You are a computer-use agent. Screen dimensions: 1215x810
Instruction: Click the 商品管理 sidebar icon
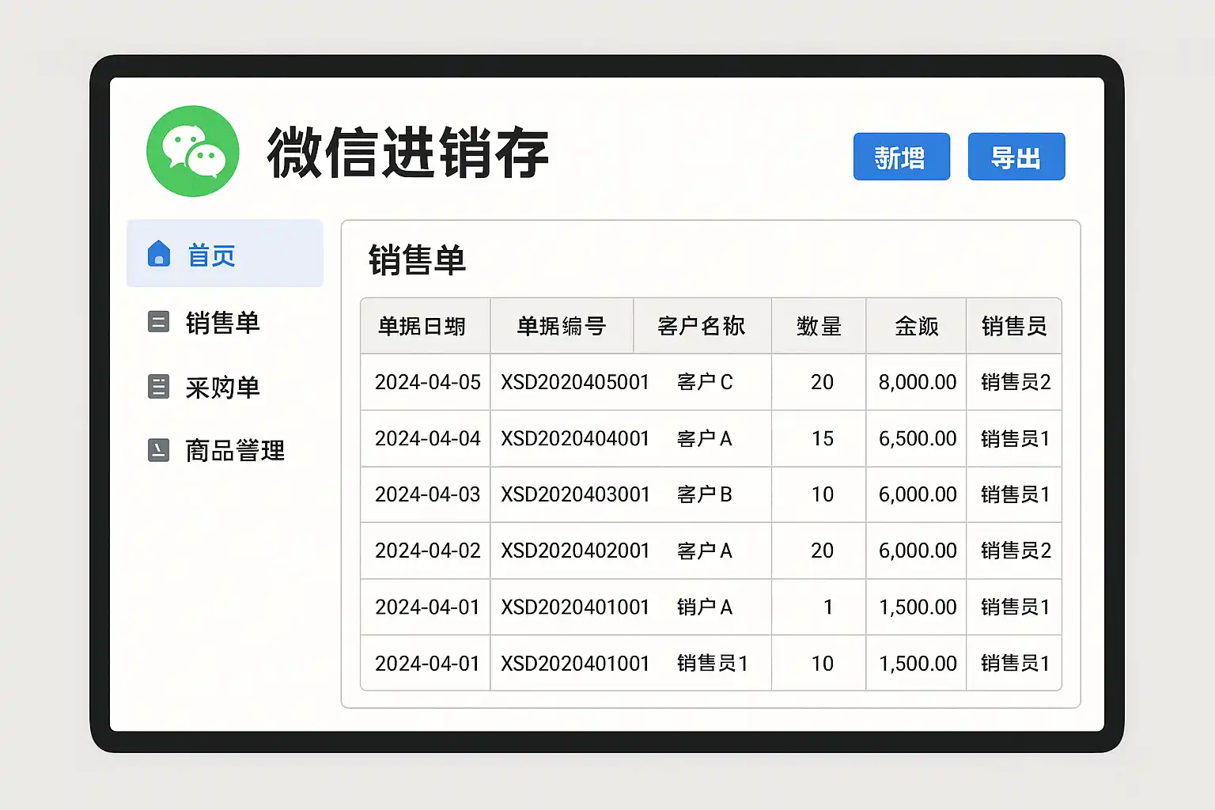tap(159, 450)
